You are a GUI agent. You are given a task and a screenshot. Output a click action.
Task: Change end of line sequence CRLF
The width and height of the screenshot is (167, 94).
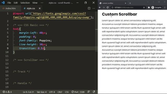(x=60, y=92)
